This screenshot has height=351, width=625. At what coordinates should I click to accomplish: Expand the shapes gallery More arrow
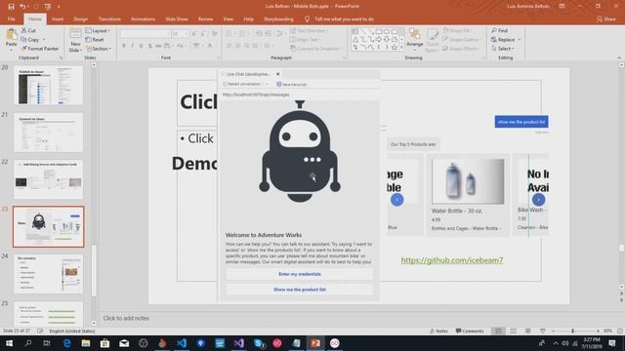pyautogui.click(x=401, y=48)
